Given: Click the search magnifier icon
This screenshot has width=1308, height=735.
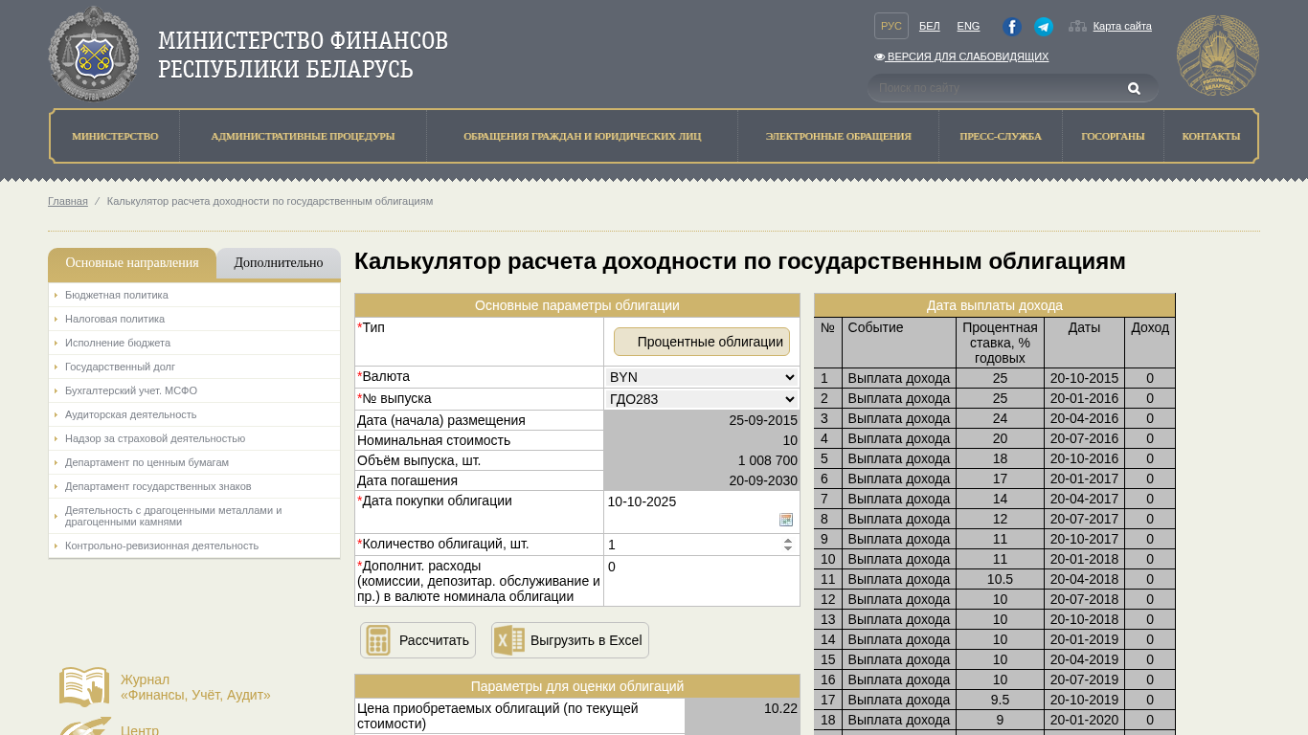Looking at the screenshot, I should [1134, 88].
